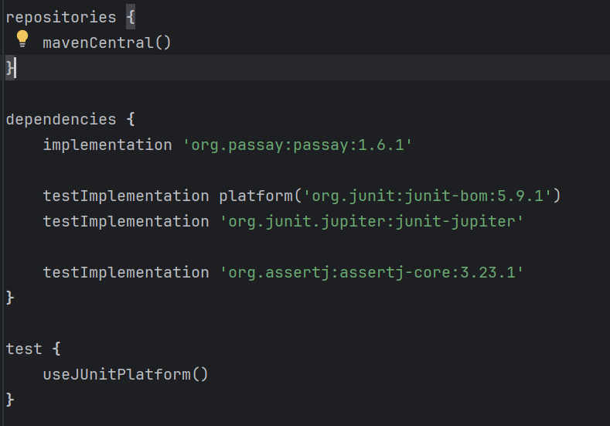Click testImplementation on the assertj line

pos(126,272)
